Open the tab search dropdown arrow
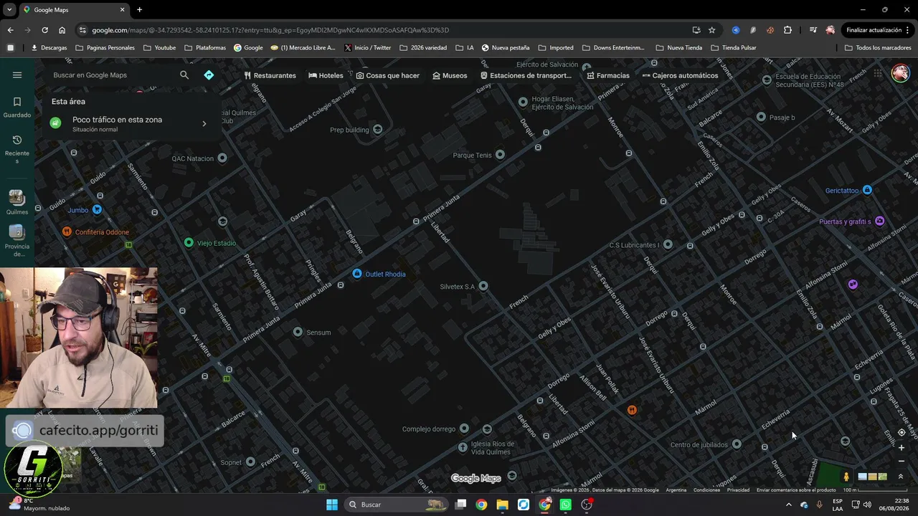918x516 pixels. (10, 10)
